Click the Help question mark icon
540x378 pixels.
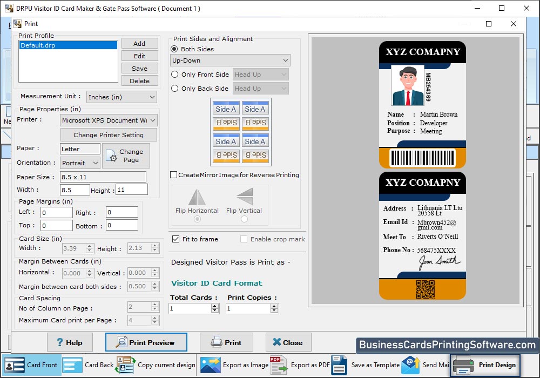pos(60,342)
